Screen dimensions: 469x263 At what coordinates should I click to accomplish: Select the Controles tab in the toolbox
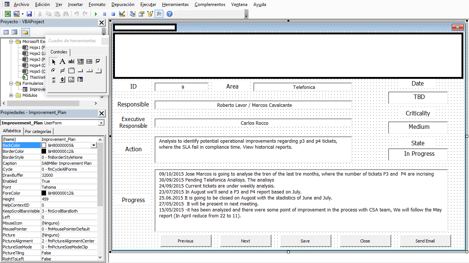point(59,52)
